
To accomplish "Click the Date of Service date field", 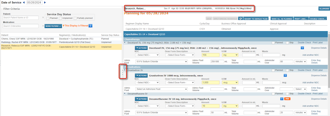I will 35,3.
